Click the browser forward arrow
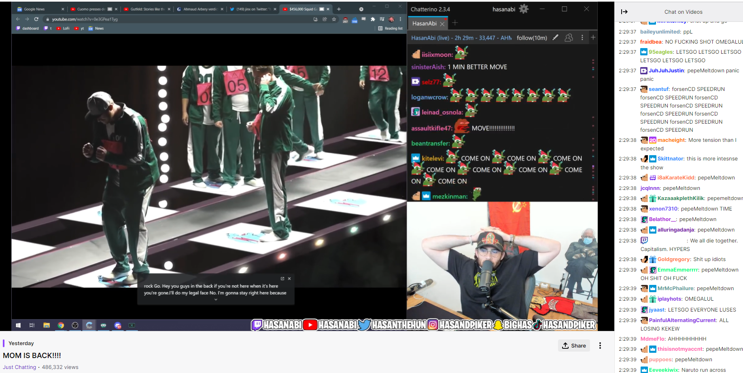The image size is (743, 373). [27, 19]
